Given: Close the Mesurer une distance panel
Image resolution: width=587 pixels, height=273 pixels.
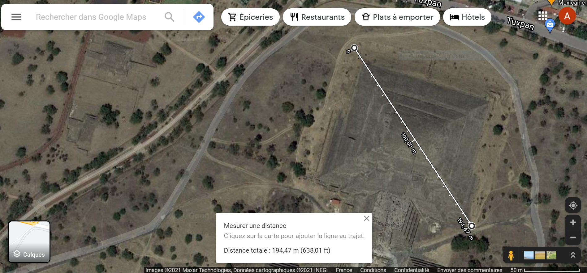Looking at the screenshot, I should point(367,218).
